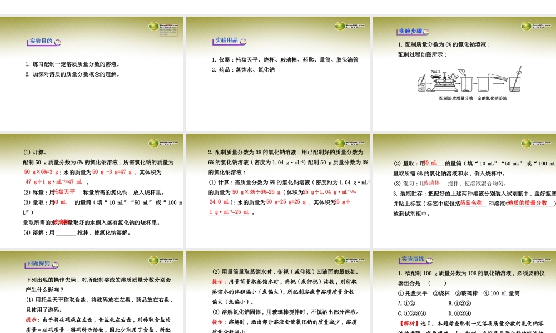Image resolution: width=556 pixels, height=333 pixels.
Task: Open the slide starting with (2) 用量筒量取蒸馏水时
Action: [277, 292]
